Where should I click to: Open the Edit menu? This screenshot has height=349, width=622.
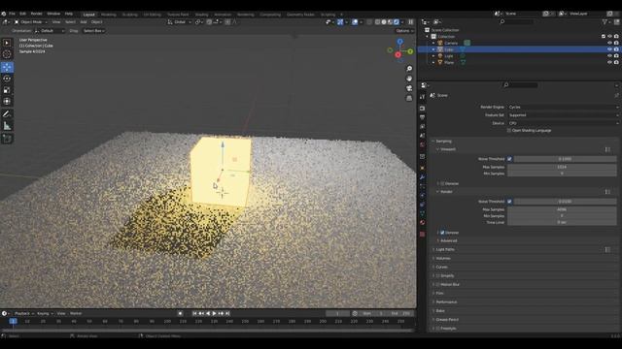click(x=22, y=14)
